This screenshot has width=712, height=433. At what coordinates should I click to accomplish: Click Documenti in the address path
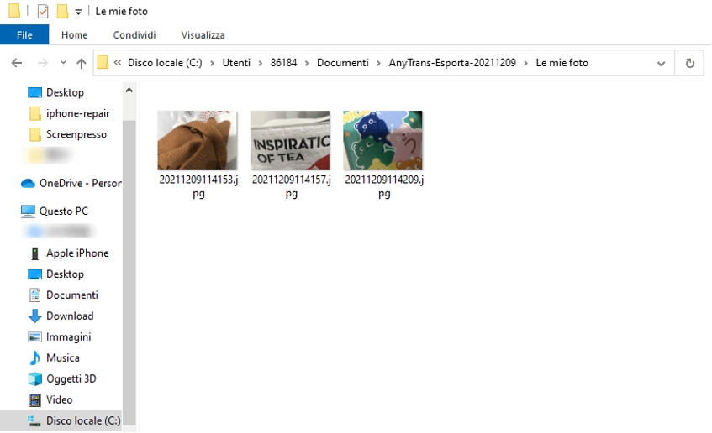(x=342, y=63)
